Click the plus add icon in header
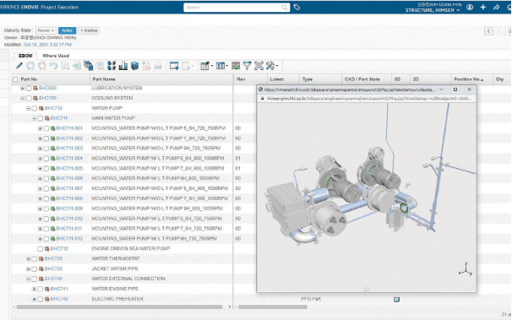 click(x=483, y=7)
